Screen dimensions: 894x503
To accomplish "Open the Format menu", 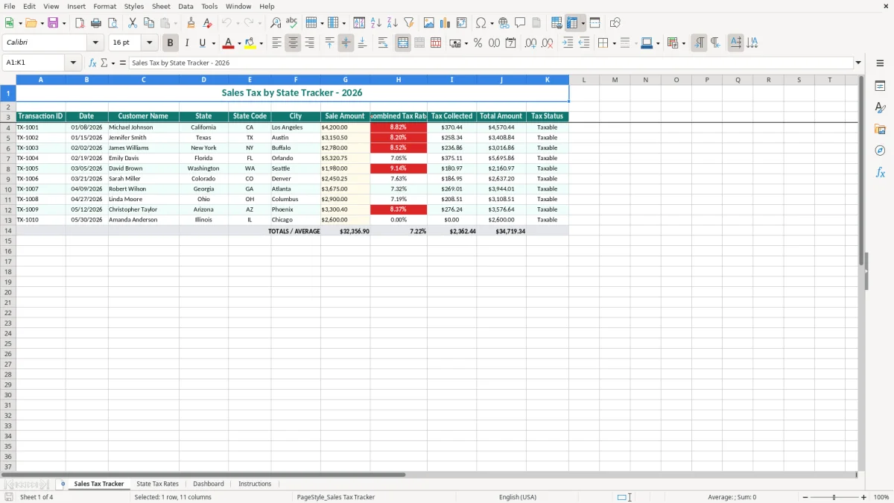I will coord(104,6).
